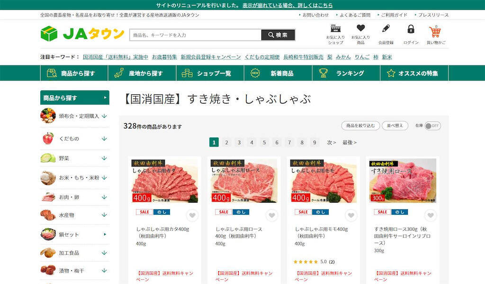485x284 pixels.
Task: Expand the 野菜 category arrow
Action: (104, 158)
